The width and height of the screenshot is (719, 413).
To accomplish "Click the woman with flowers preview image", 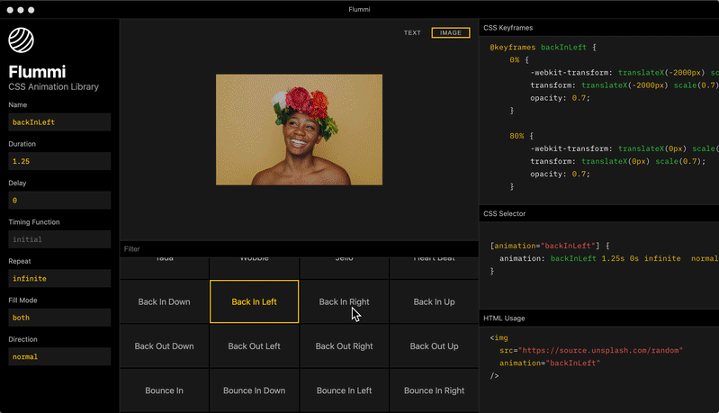I will coord(299,130).
